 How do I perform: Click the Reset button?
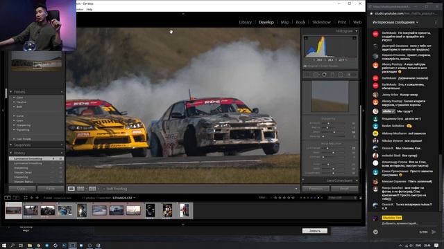pyautogui.click(x=344, y=188)
